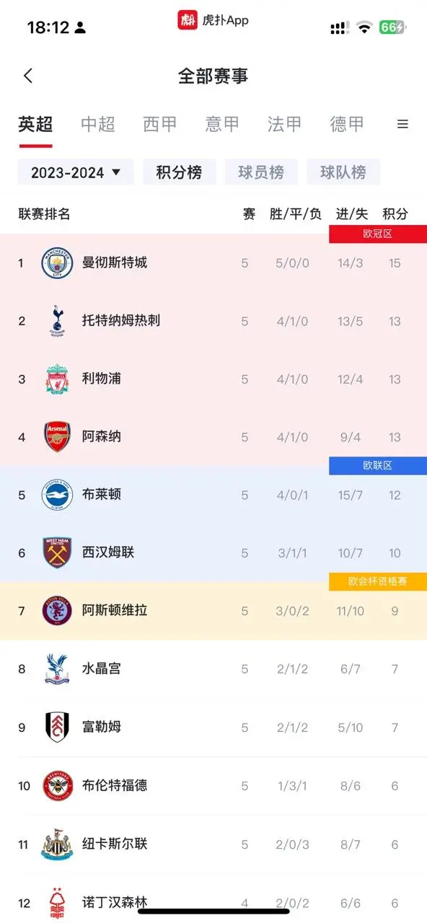Select the 积分榜 standings filter
427x923 pixels.
click(179, 172)
